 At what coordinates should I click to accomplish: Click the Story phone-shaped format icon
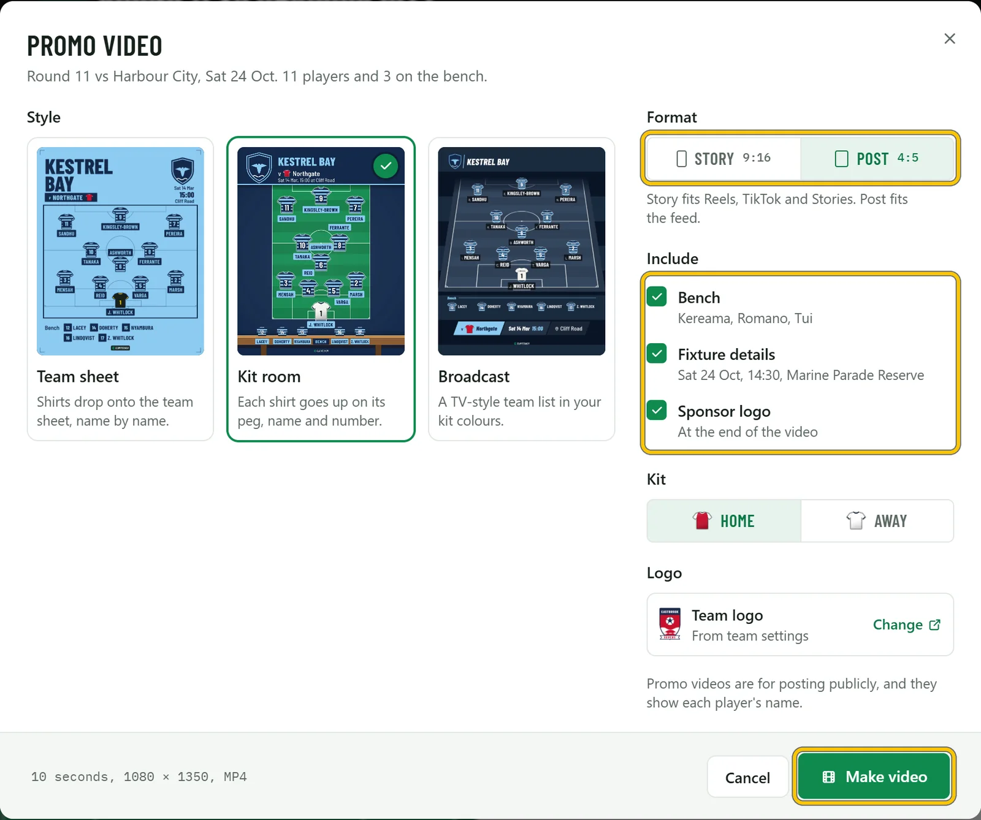click(681, 159)
